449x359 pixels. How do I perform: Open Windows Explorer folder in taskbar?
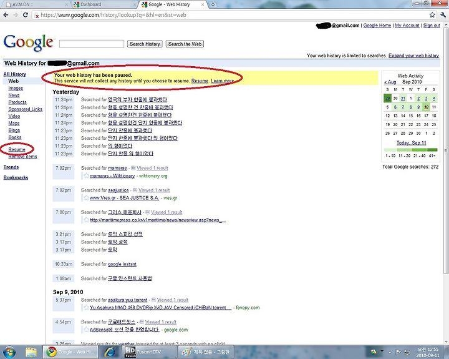coord(31,352)
